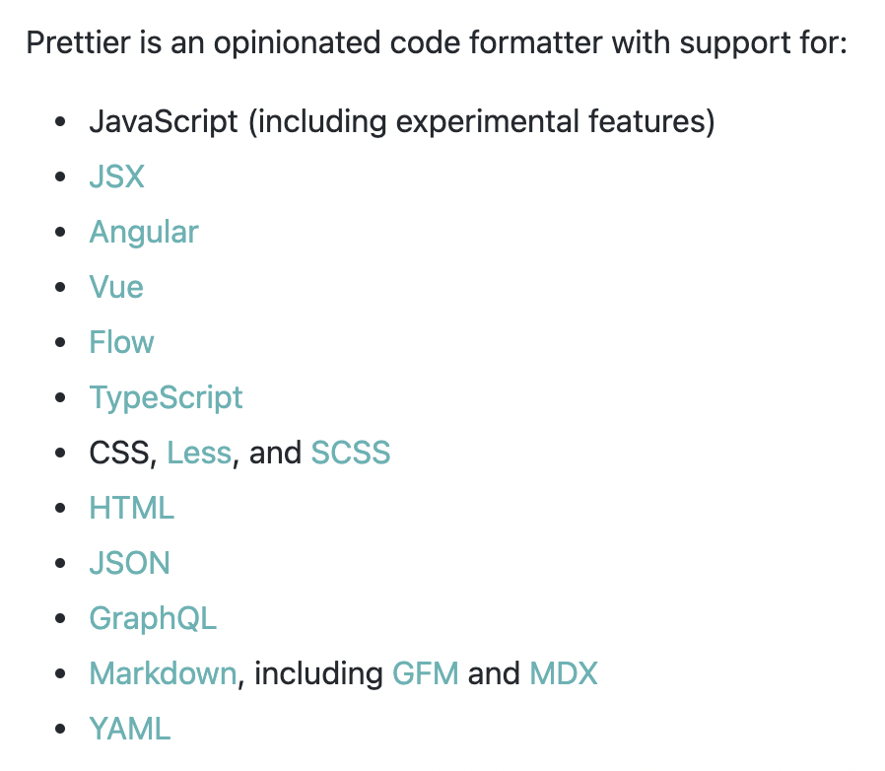Click the JSON link
The image size is (885, 771).
(x=129, y=564)
